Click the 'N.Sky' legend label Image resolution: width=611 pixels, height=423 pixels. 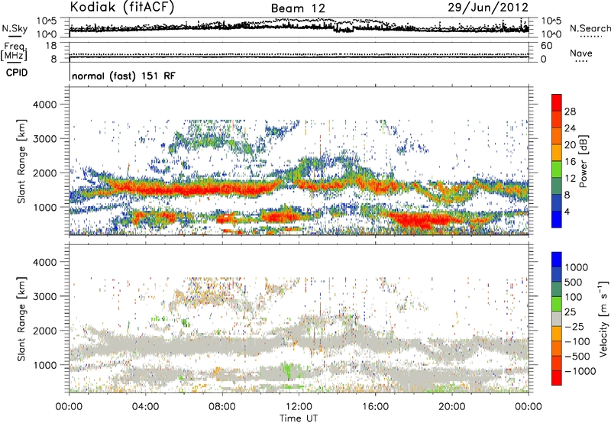coord(15,28)
